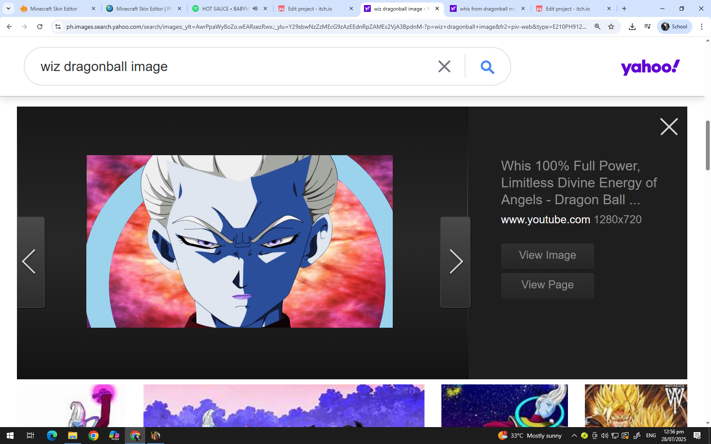Click the blue search magnifier button
Image resolution: width=711 pixels, height=444 pixels.
pos(487,67)
